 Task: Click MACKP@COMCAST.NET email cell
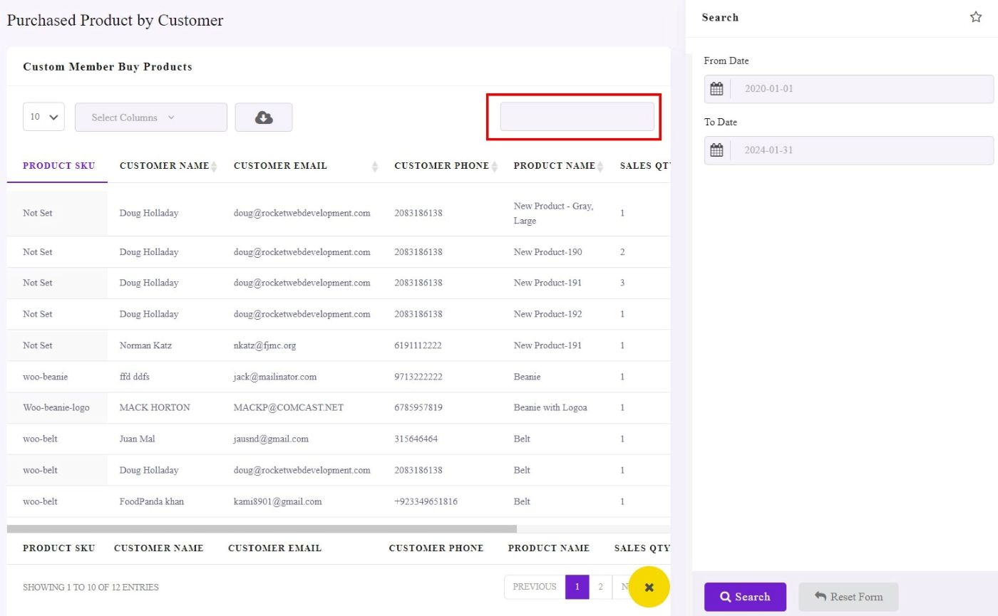point(289,408)
